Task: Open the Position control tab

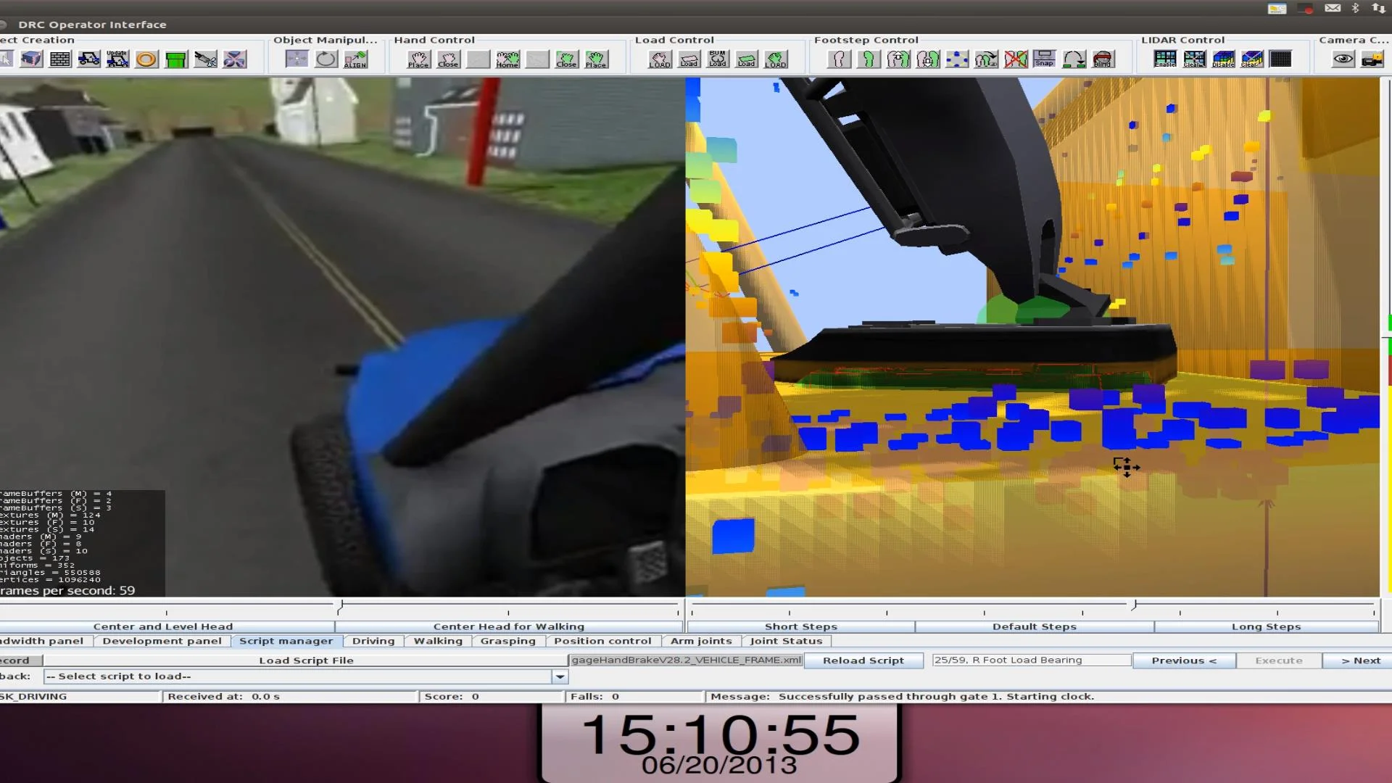Action: (602, 641)
